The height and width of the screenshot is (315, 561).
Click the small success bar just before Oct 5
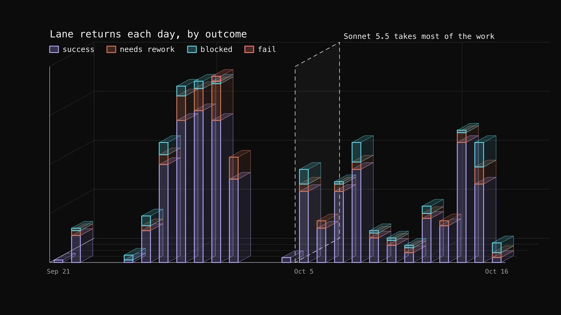point(286,260)
